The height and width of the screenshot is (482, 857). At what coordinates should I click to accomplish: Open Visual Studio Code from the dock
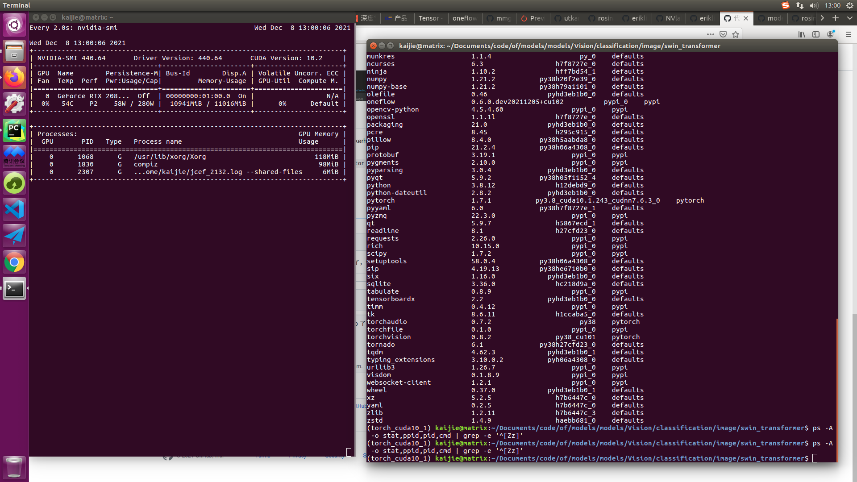(14, 209)
